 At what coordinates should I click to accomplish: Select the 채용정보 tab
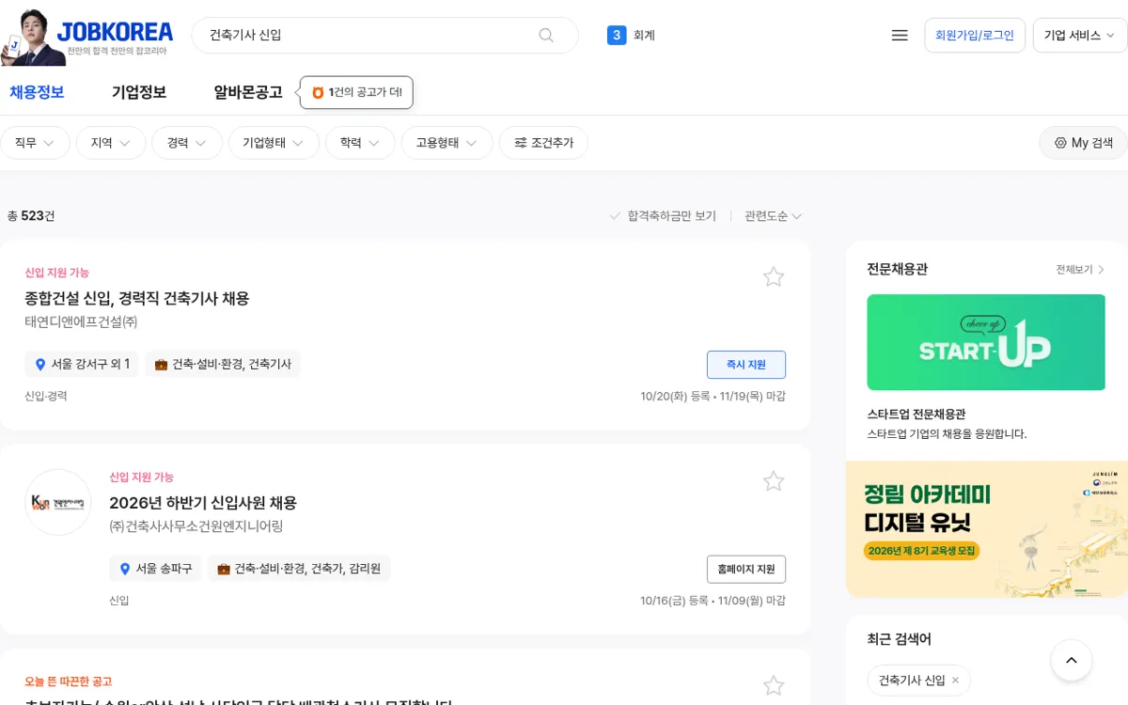tap(37, 92)
